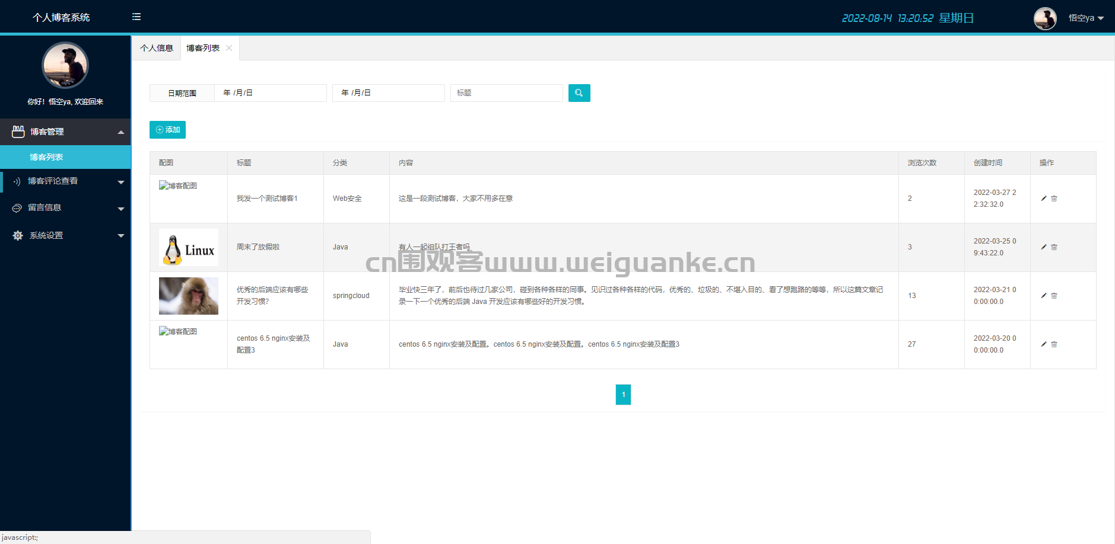Click the start date input field
The image size is (1115, 544).
tap(271, 93)
